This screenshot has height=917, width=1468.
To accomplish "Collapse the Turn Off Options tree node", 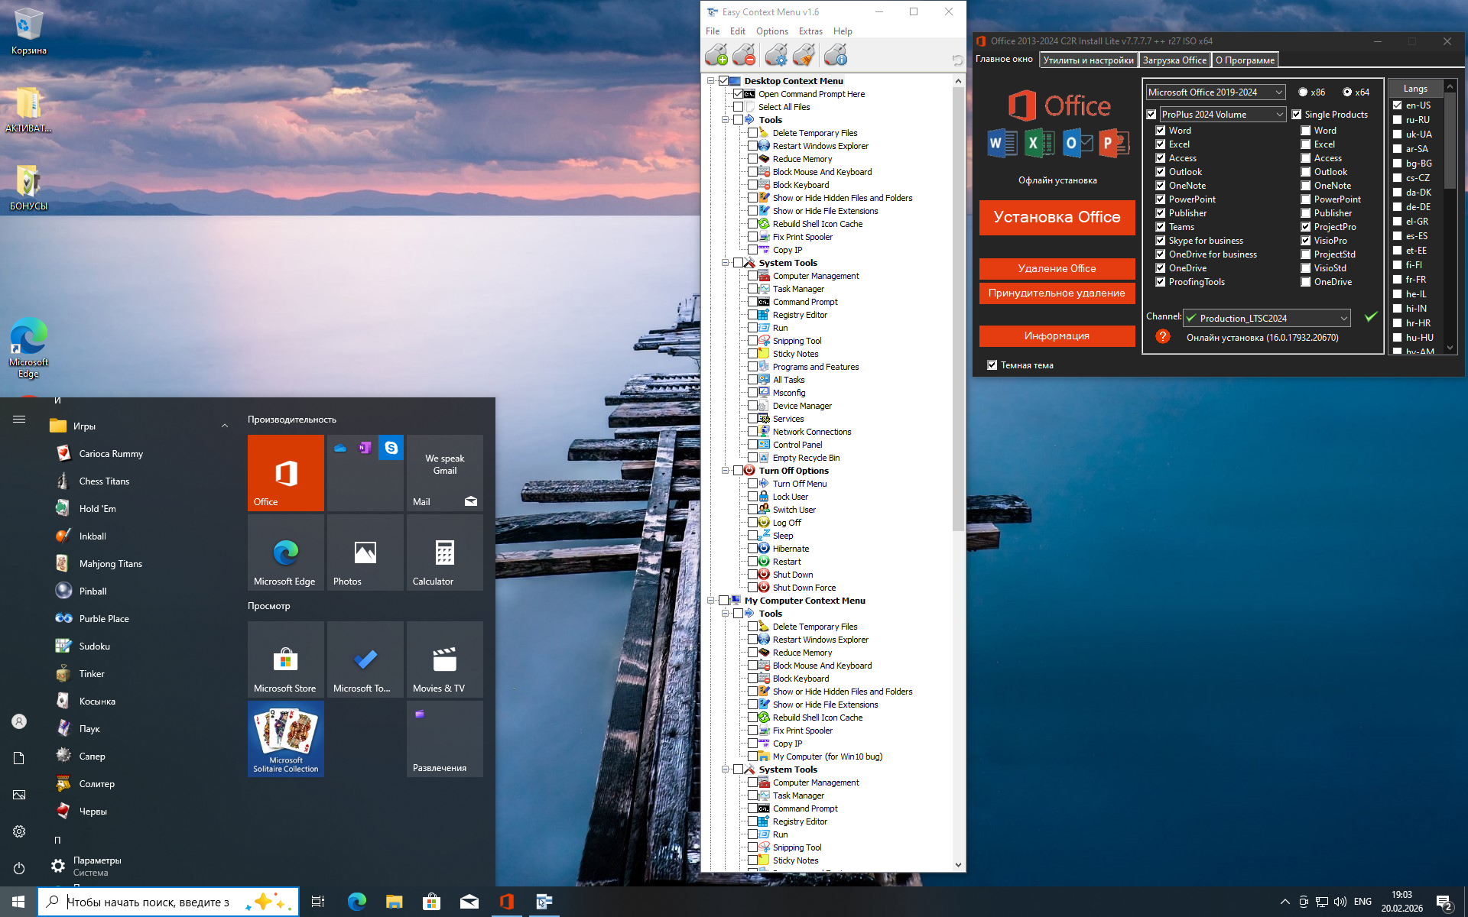I will [725, 471].
